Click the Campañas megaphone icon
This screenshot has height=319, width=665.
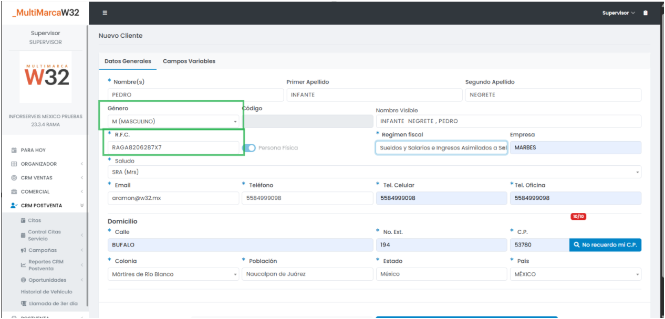coord(23,250)
